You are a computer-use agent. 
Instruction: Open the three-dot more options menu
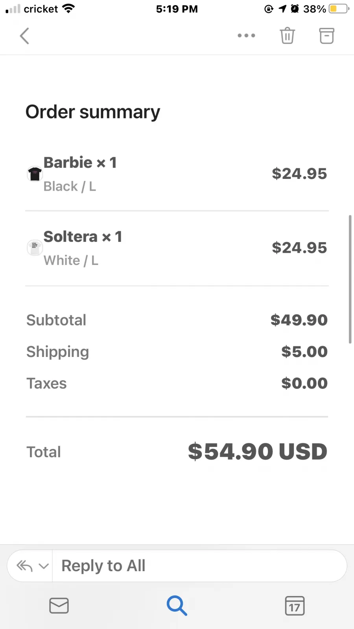click(x=246, y=36)
